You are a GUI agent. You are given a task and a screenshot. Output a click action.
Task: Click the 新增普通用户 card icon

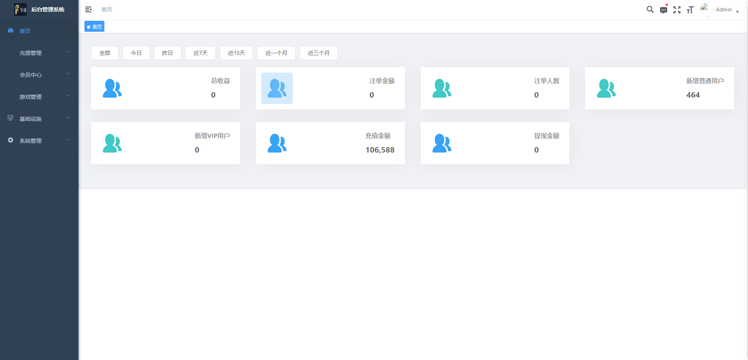(x=606, y=88)
